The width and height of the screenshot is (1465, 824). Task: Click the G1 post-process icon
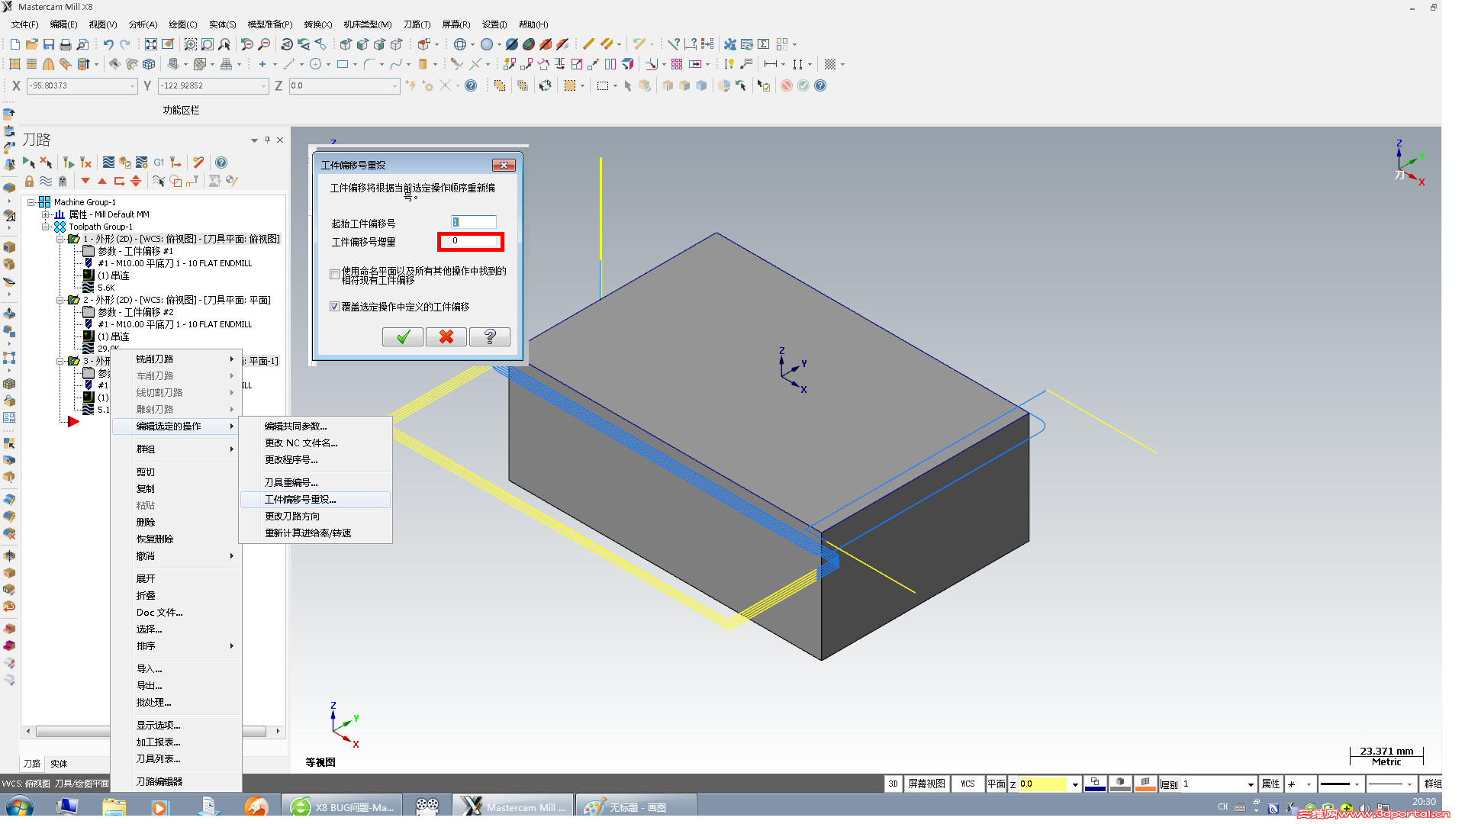coord(159,163)
